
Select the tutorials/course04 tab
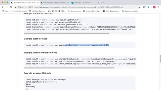pyautogui.click(x=25, y=3)
